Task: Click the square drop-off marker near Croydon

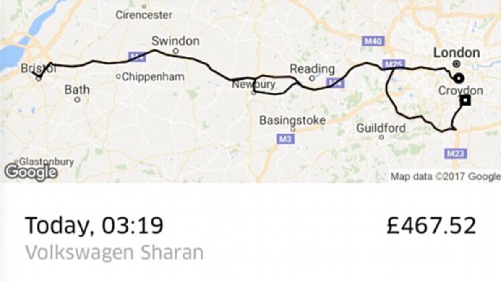Action: (x=465, y=101)
